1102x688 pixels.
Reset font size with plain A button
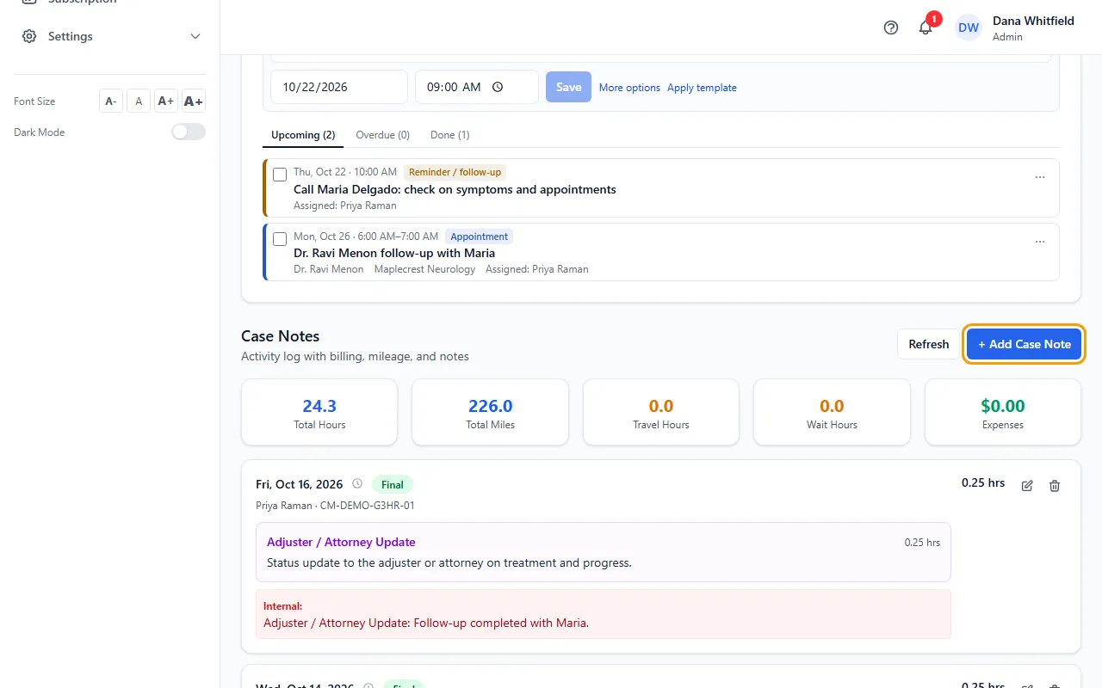139,101
